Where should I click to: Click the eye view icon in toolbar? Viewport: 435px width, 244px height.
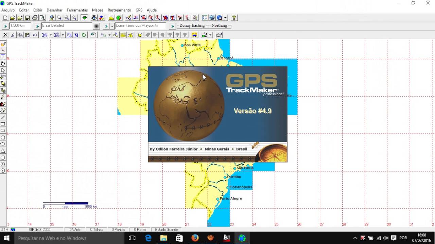[94, 18]
